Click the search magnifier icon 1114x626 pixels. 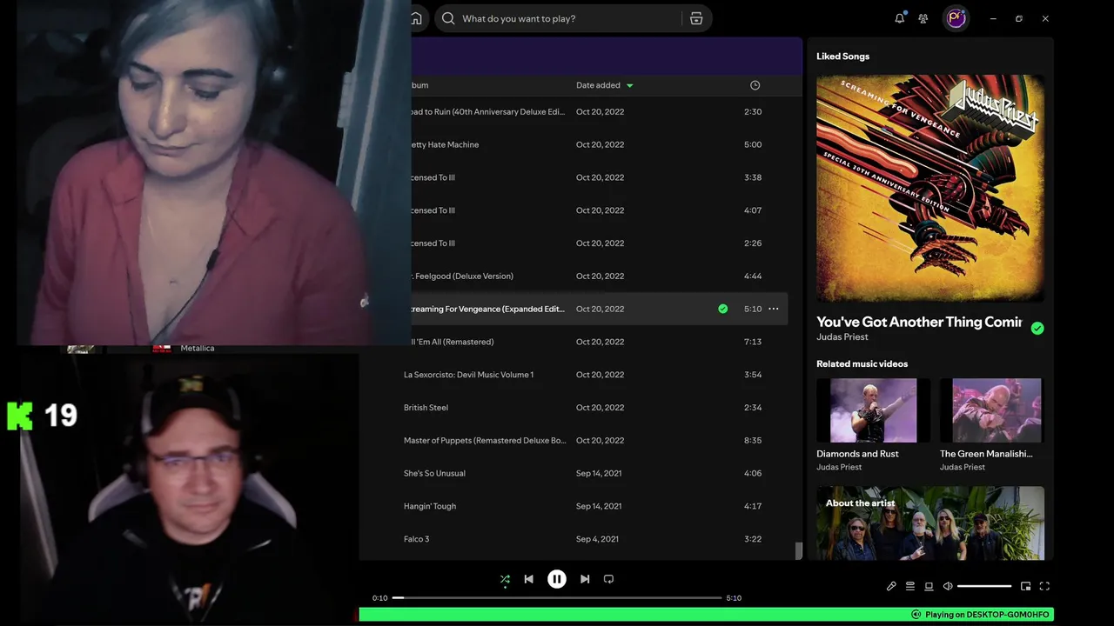point(447,18)
